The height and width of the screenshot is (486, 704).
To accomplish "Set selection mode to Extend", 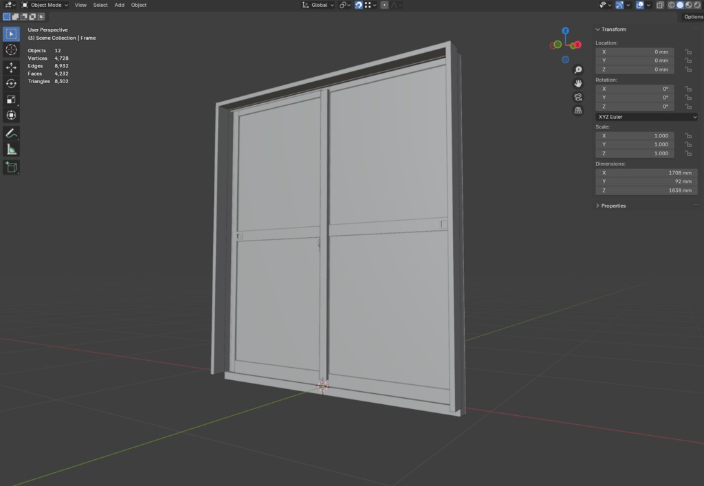I will (x=15, y=16).
